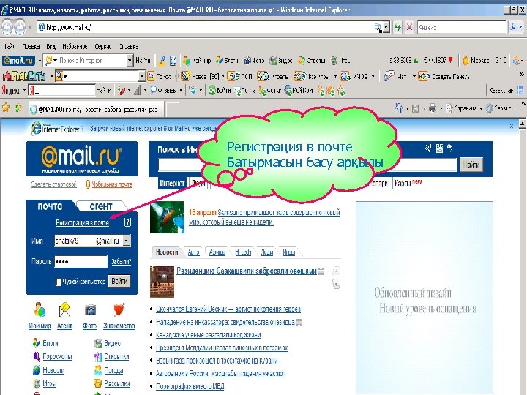The image size is (527, 395).
Task: Click in the Пароль password field
Action: (x=81, y=261)
